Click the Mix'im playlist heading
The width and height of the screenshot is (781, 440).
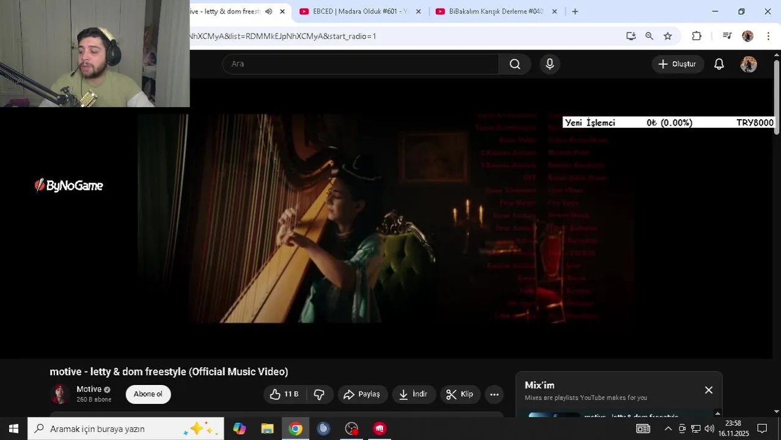point(540,385)
